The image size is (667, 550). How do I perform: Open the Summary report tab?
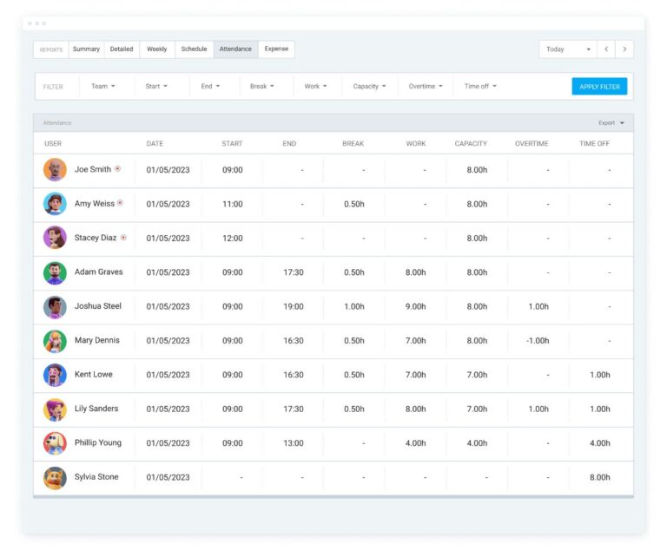pos(86,49)
